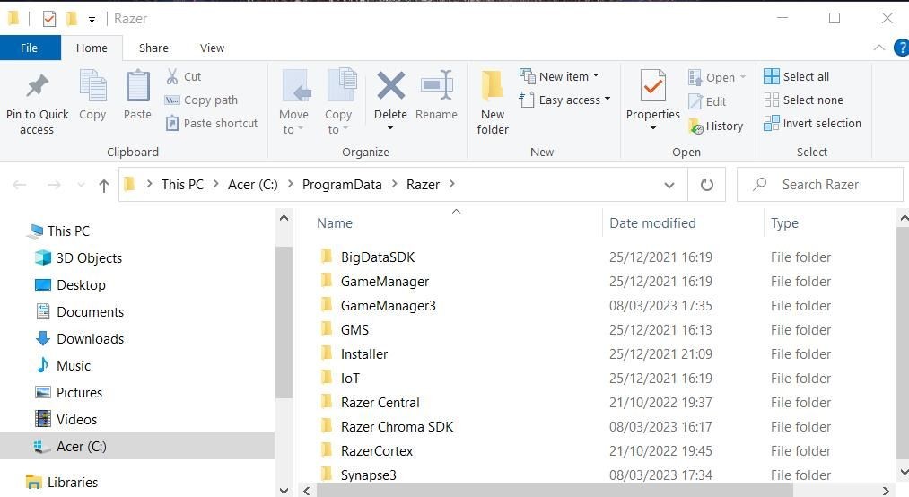
Task: Select Downloads in navigation pane
Action: pyautogui.click(x=90, y=339)
